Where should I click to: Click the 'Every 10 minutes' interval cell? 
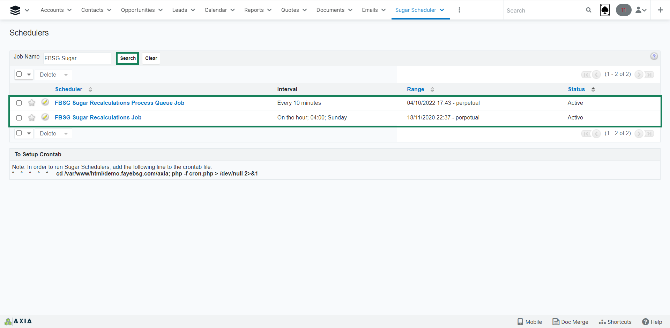tap(299, 103)
